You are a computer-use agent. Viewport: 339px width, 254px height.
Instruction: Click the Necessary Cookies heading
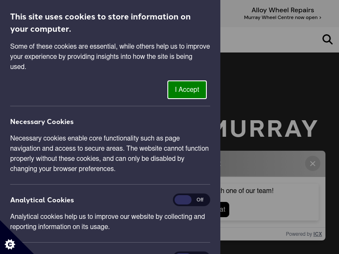(42, 121)
